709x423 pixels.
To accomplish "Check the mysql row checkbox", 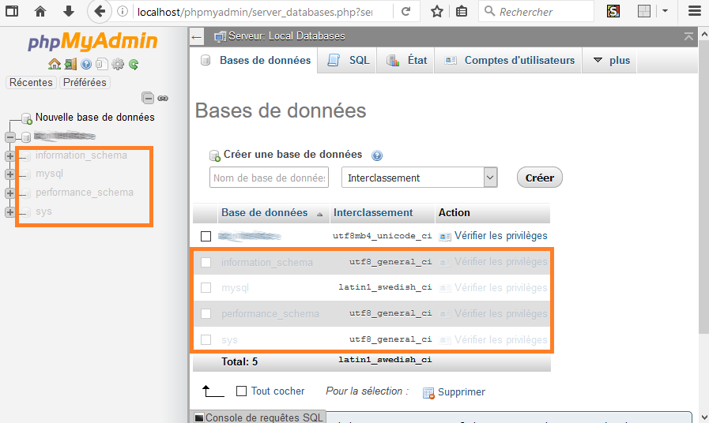I will click(x=206, y=287).
